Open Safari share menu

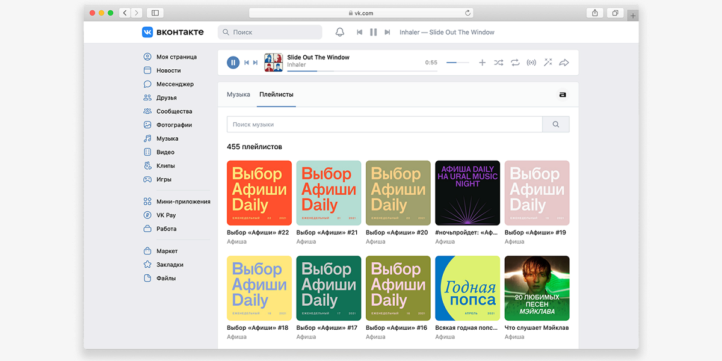click(594, 13)
